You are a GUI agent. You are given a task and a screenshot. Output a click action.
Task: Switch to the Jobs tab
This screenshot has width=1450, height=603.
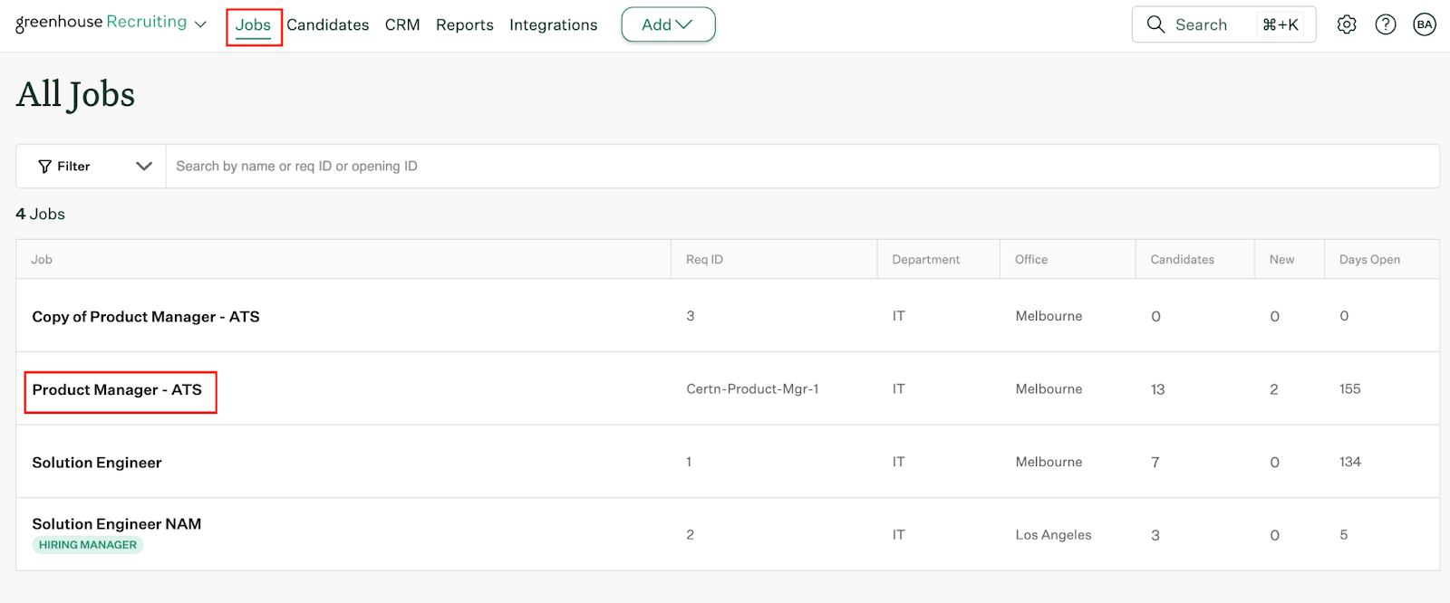(253, 25)
